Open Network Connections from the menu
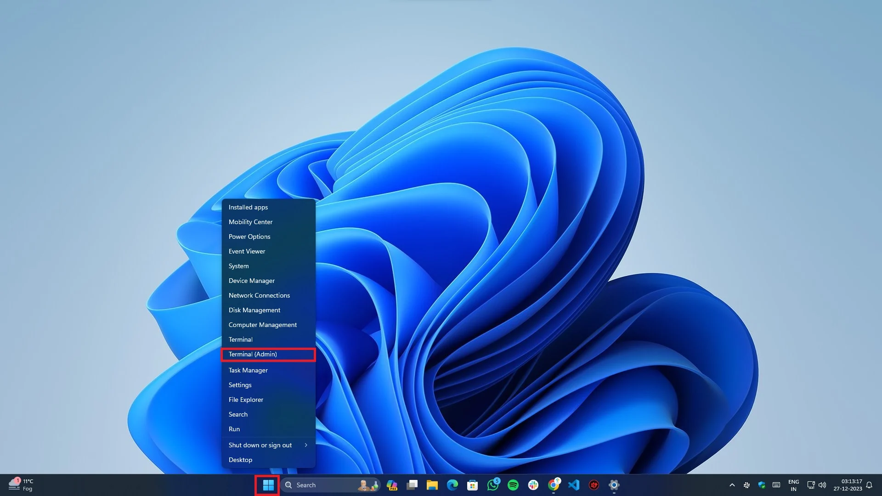 click(268, 295)
